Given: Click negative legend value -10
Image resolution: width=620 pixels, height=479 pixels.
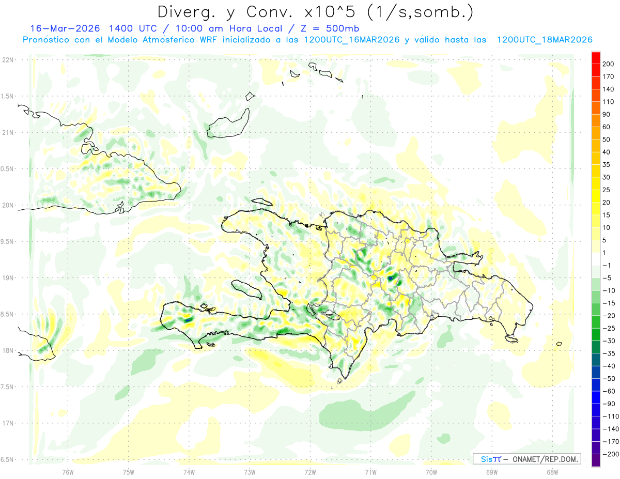Looking at the screenshot, I should pos(610,290).
